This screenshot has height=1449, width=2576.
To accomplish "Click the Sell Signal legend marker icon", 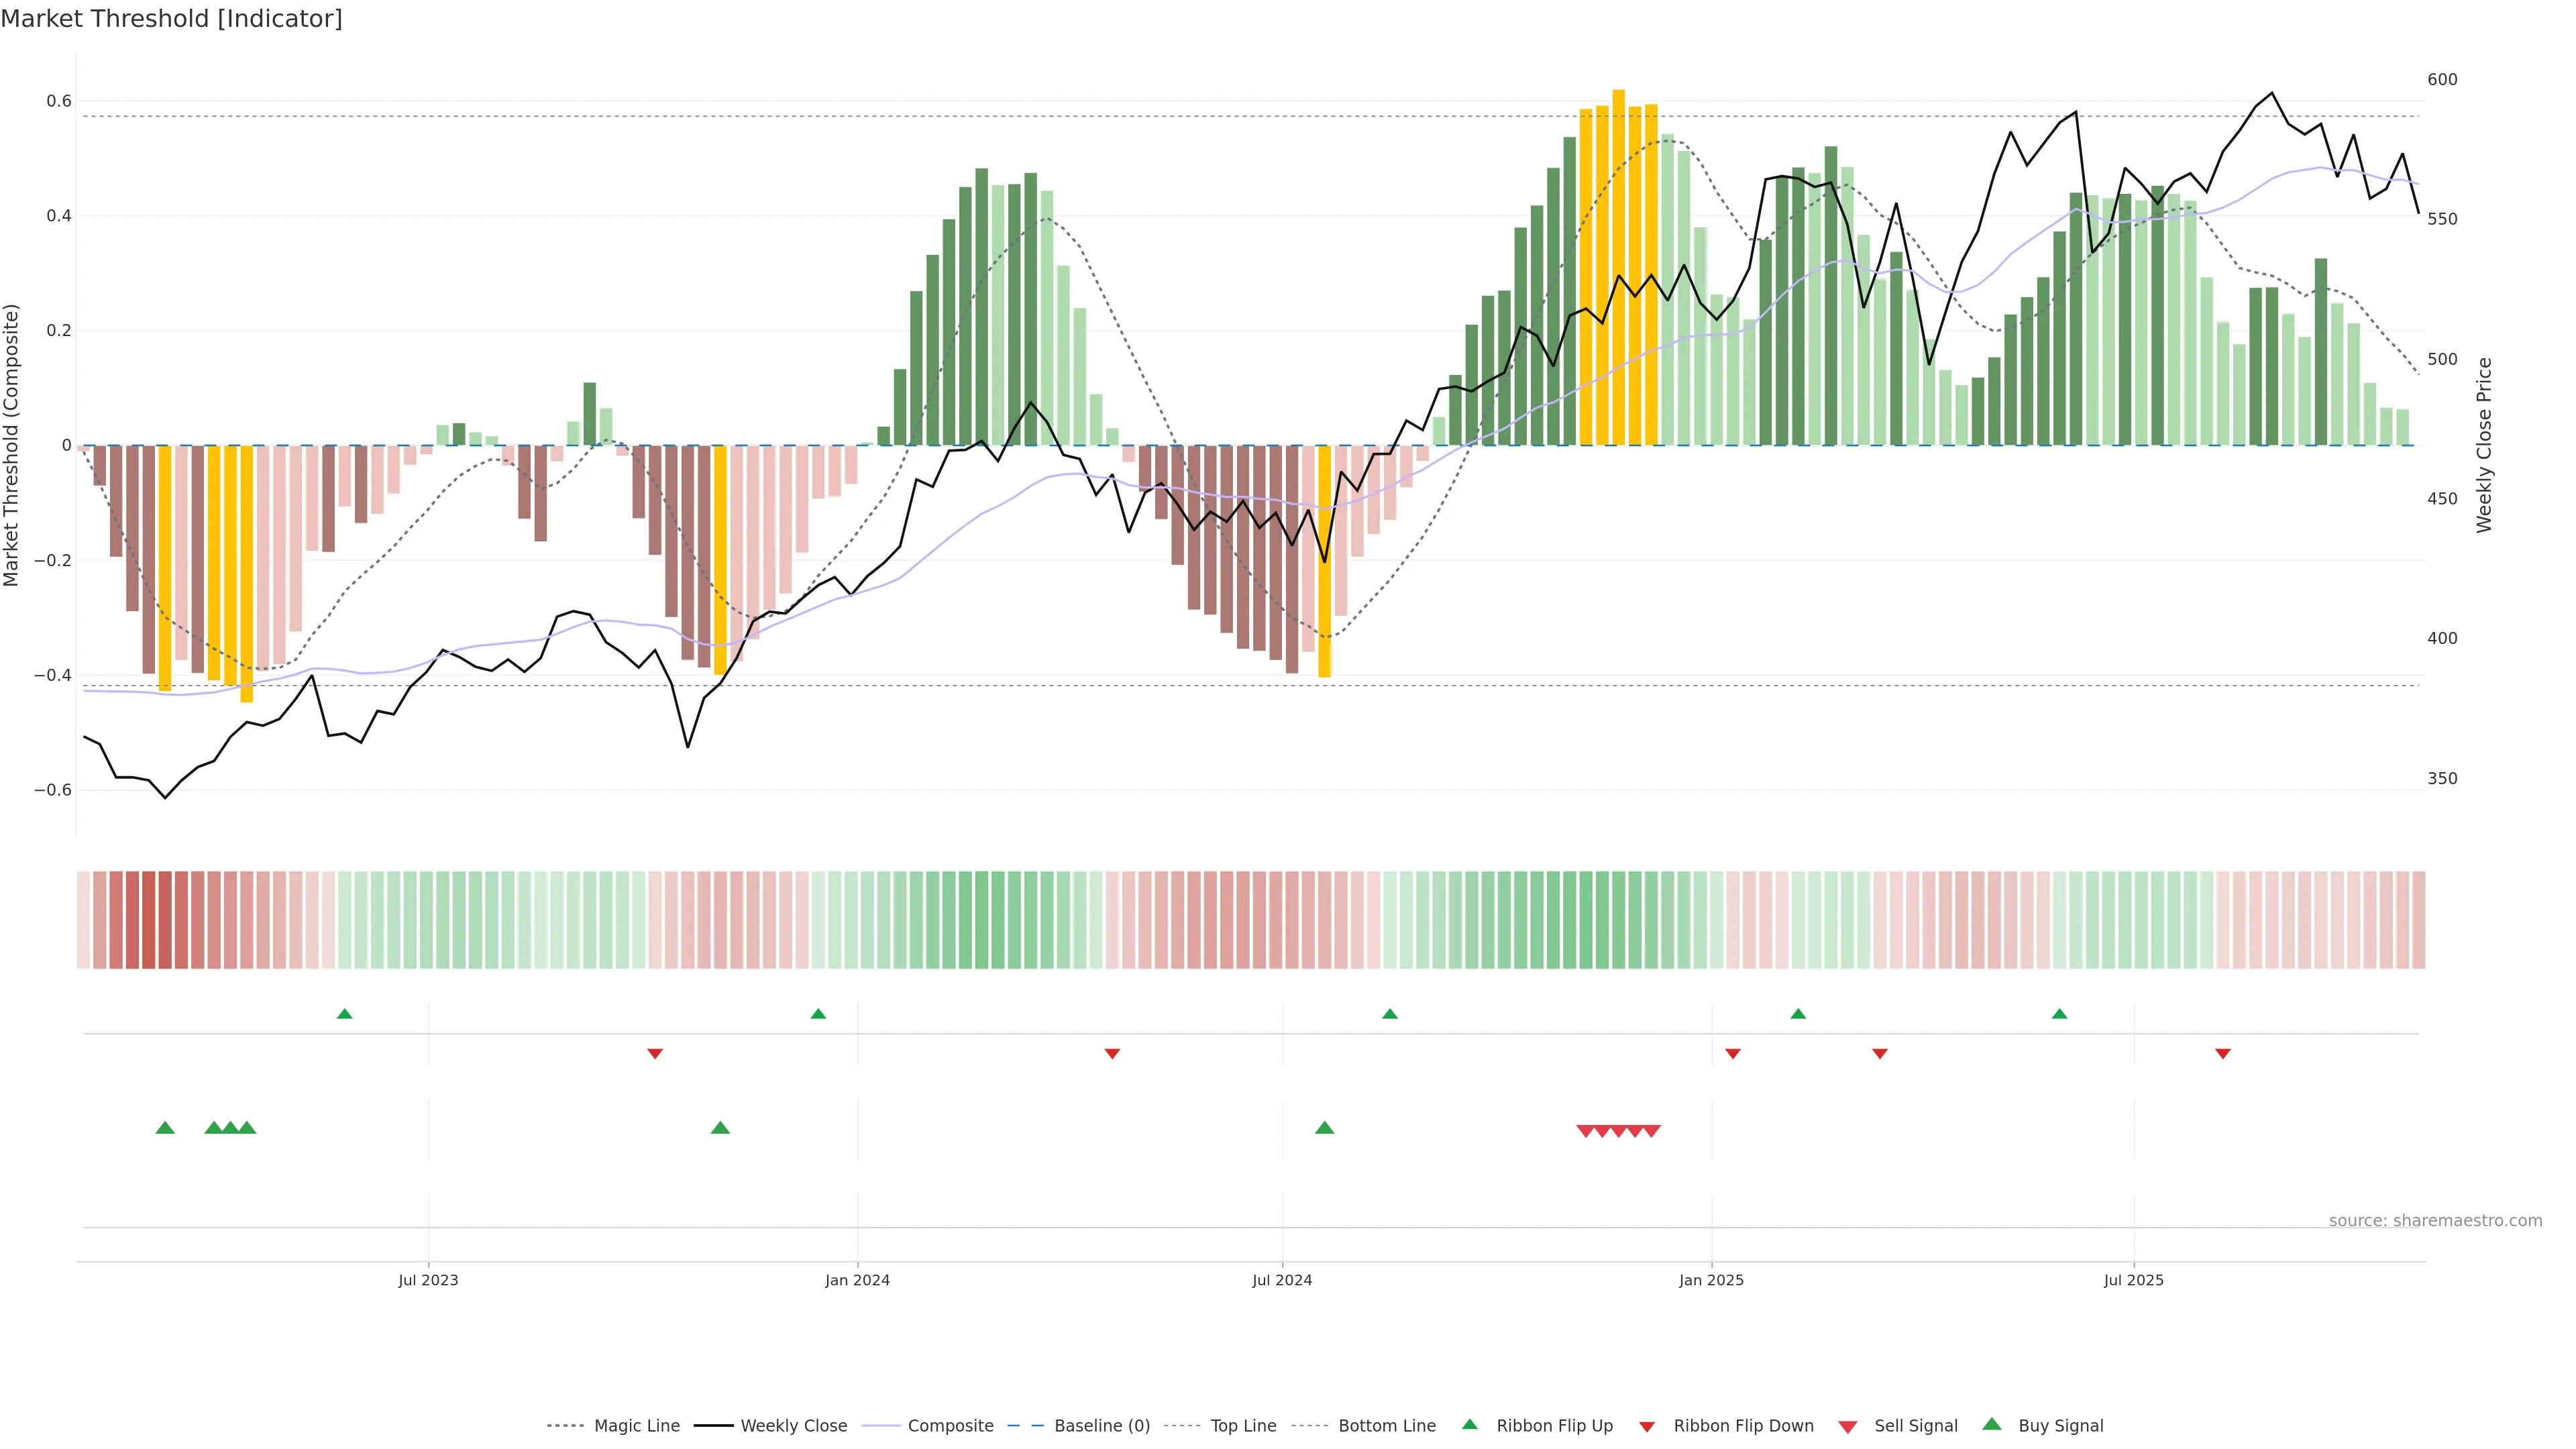I will pyautogui.click(x=1848, y=1427).
